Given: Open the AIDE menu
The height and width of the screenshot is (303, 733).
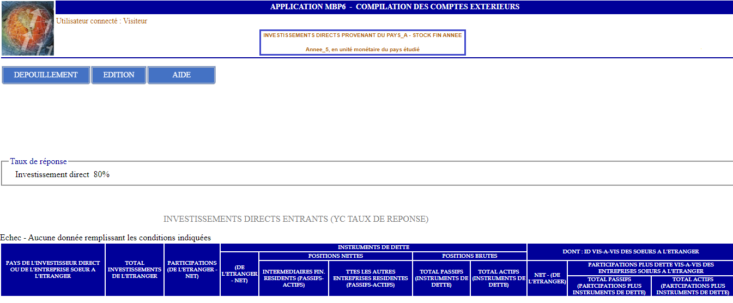Looking at the screenshot, I should click(x=181, y=75).
